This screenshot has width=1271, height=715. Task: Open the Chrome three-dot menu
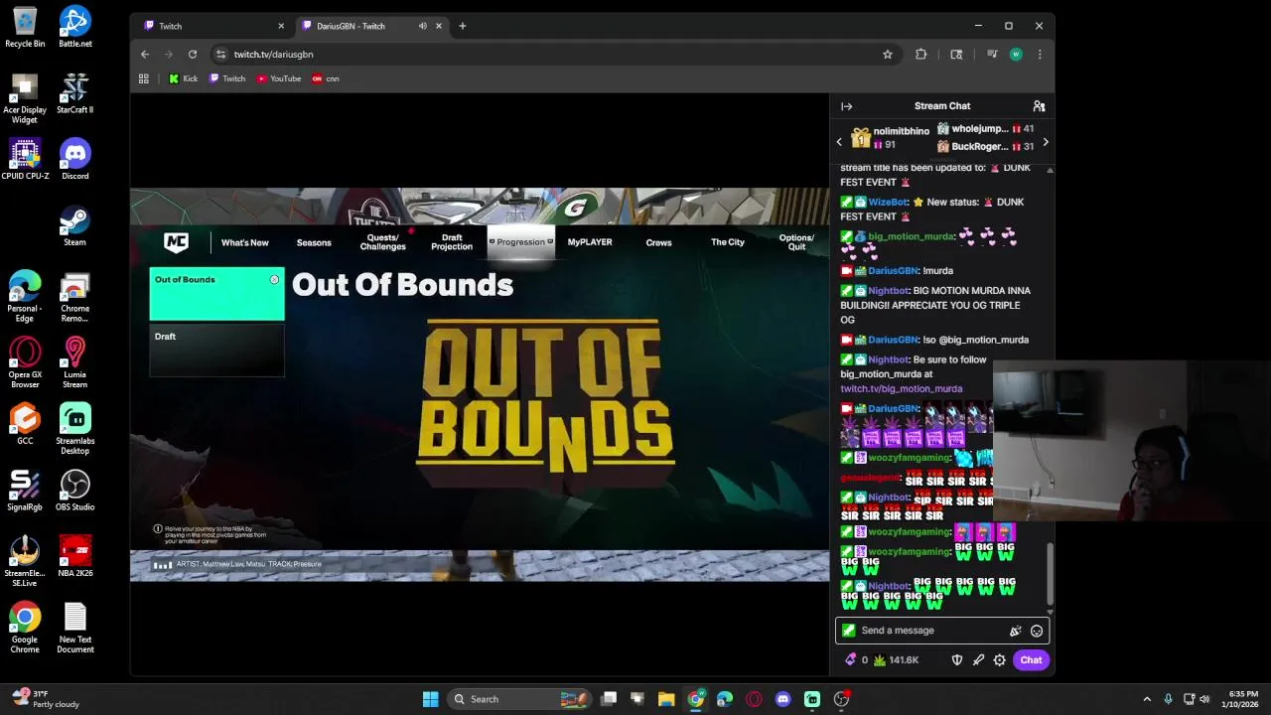pyautogui.click(x=1040, y=55)
